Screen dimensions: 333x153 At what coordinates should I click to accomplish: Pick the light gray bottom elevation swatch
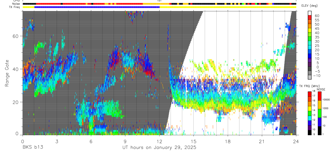tap(310, 77)
